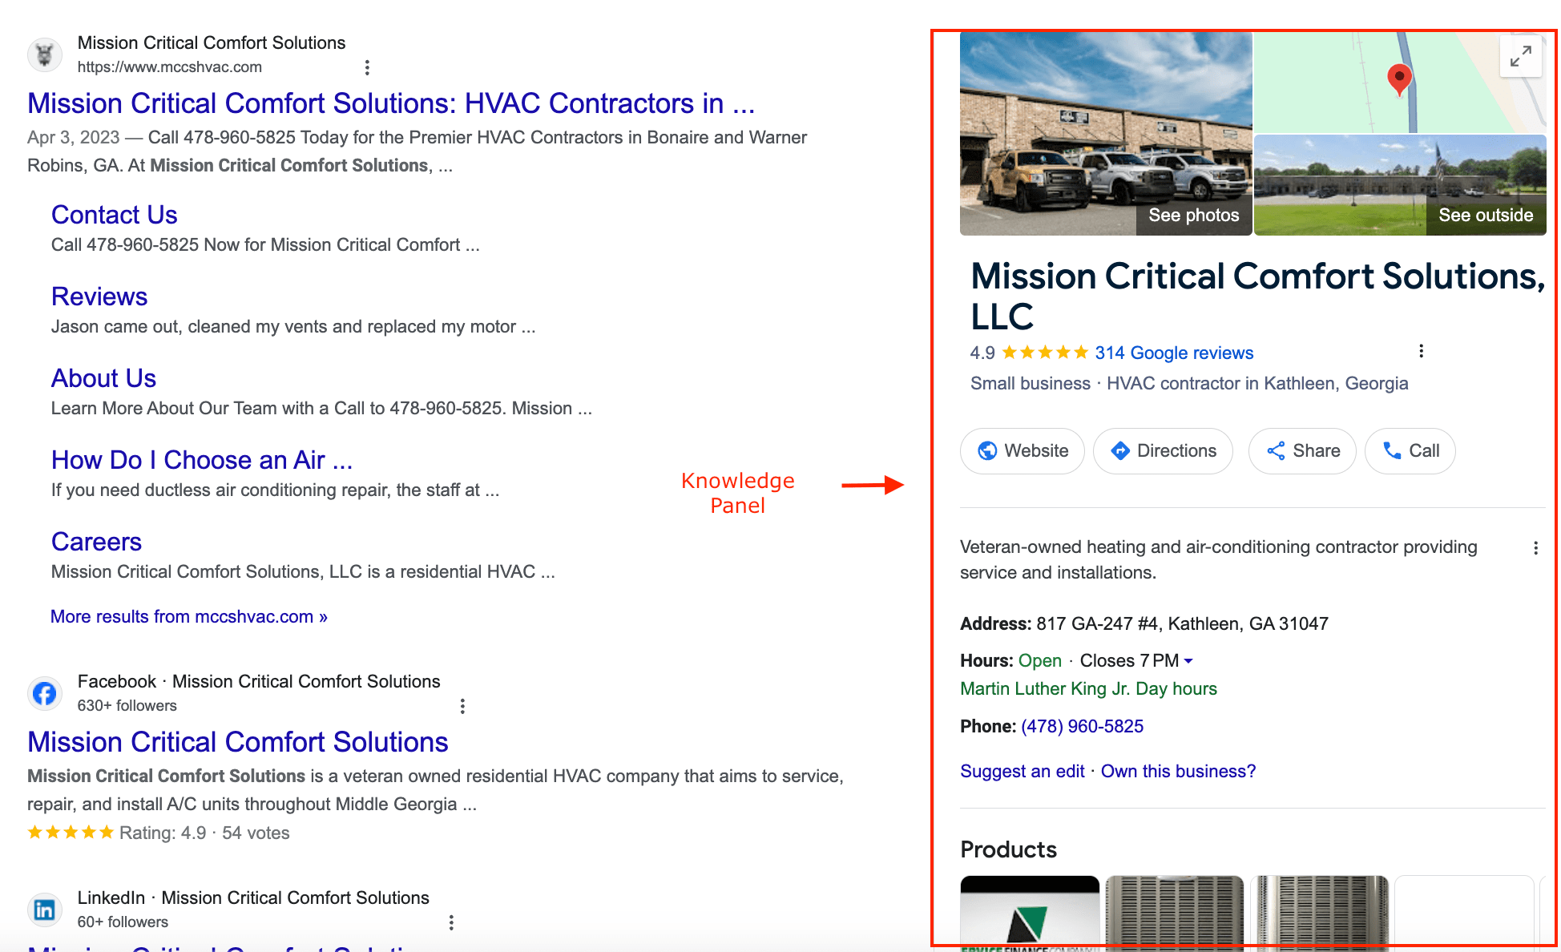Click Martin Luther King Jr. Day hours

pyautogui.click(x=1088, y=688)
